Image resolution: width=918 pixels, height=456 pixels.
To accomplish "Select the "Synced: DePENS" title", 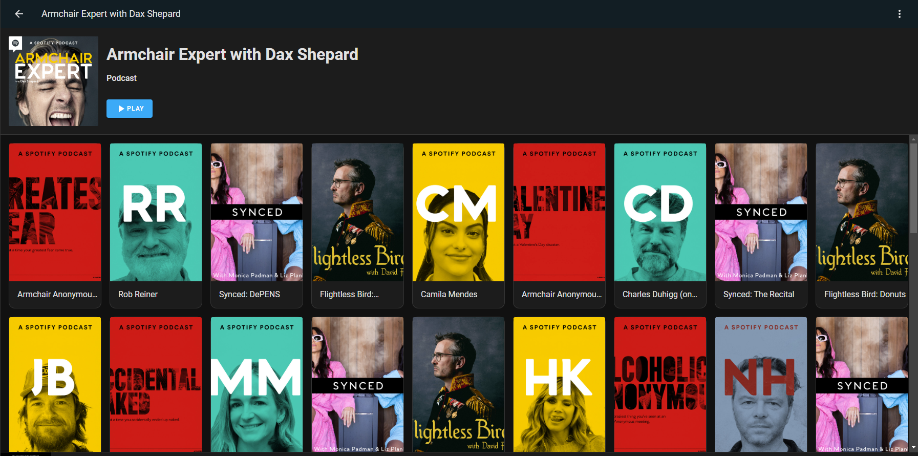I will [x=249, y=294].
